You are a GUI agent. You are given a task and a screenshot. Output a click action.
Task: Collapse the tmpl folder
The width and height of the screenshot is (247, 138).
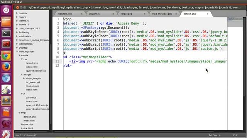pos(19,113)
